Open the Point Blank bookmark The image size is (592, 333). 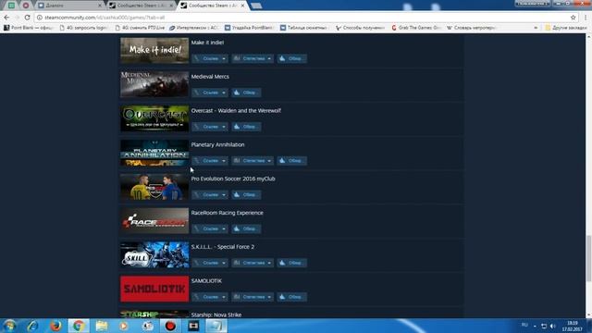(x=29, y=28)
